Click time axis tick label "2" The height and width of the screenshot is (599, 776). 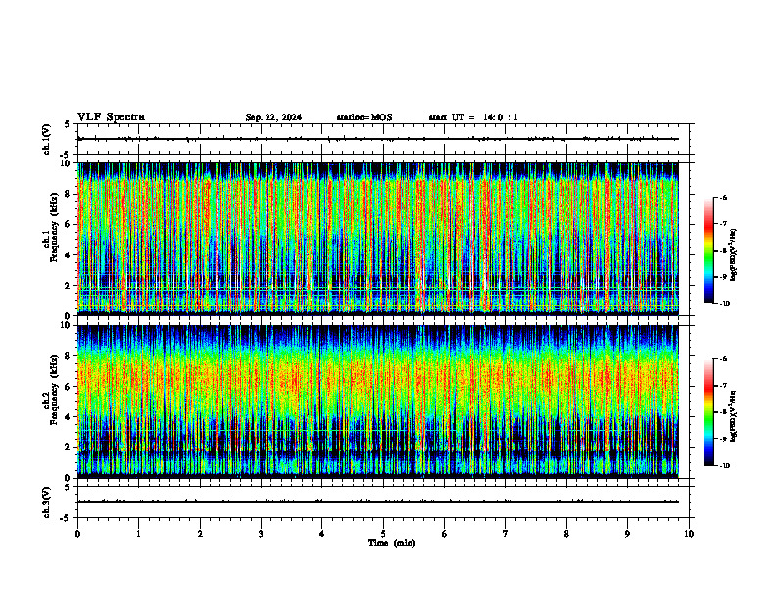click(x=200, y=534)
